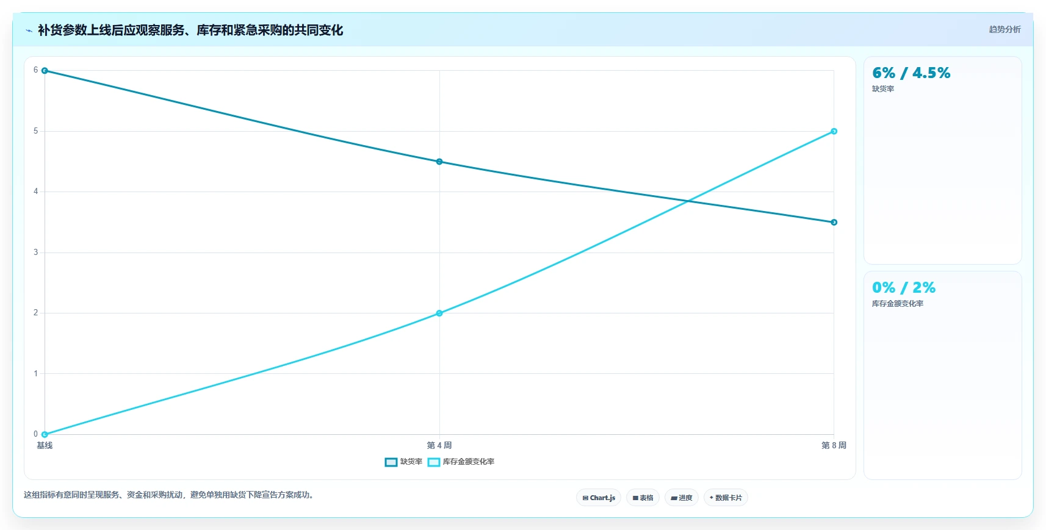
Task: Click the 库存金额变化率 point at 第 4 周
Action: coord(439,313)
